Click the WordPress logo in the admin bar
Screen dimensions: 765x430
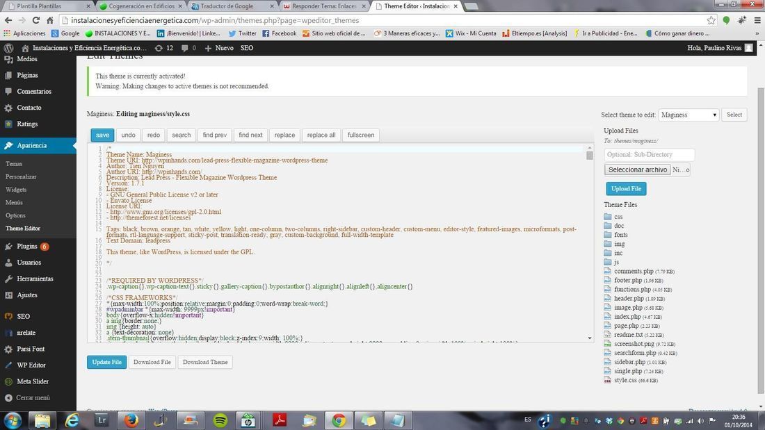click(8, 48)
